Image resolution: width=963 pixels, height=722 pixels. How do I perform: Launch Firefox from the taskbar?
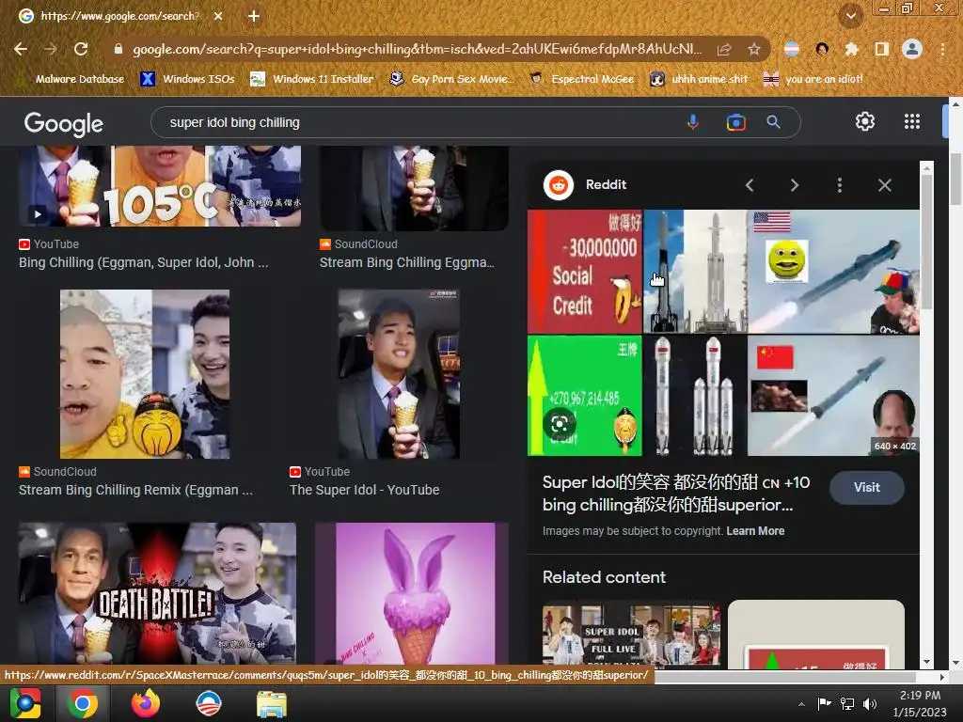click(x=146, y=703)
